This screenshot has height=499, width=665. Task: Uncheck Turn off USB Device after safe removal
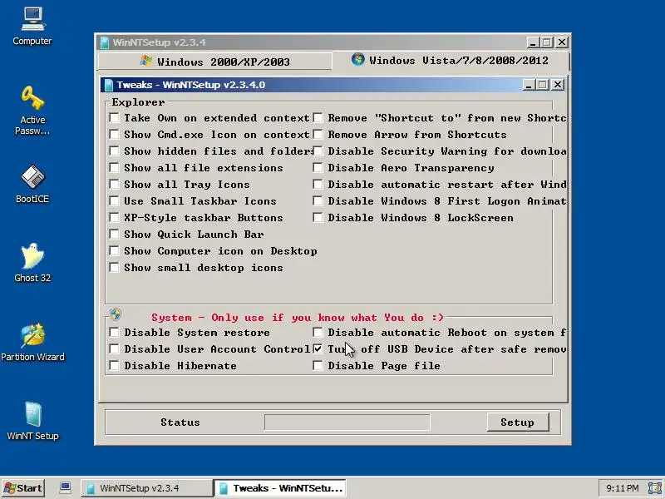point(318,348)
